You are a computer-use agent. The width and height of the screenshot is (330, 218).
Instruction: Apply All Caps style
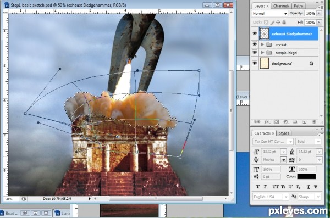276,187
